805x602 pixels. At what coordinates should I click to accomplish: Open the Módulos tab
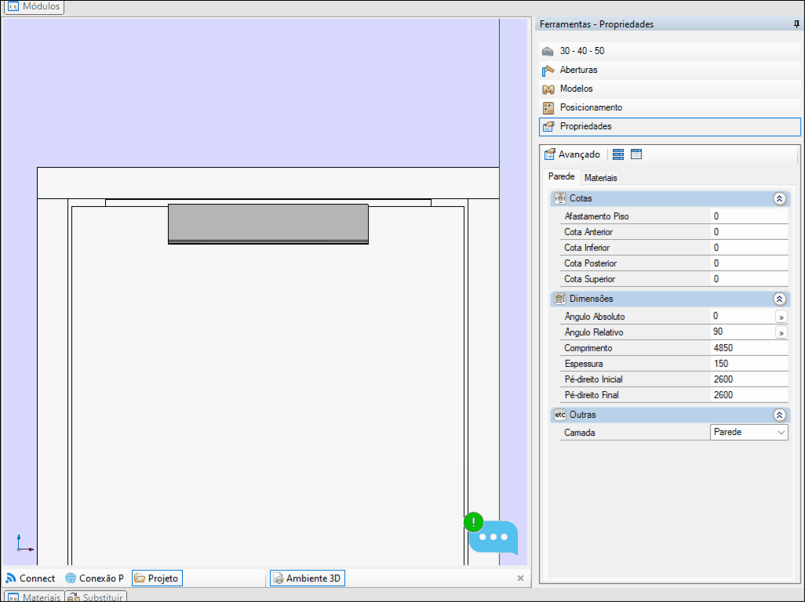[34, 7]
